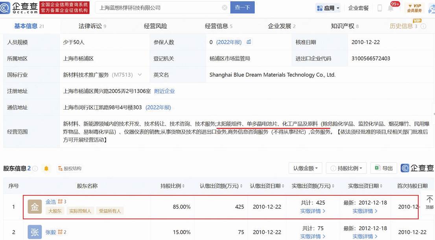Viewport: 435px width, 240px height.
Task: Click the 附近企业 link
Action: point(164,91)
